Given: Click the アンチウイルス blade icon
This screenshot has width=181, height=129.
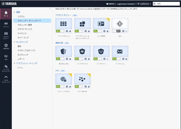Looking at the screenshot, I should coord(82,51).
